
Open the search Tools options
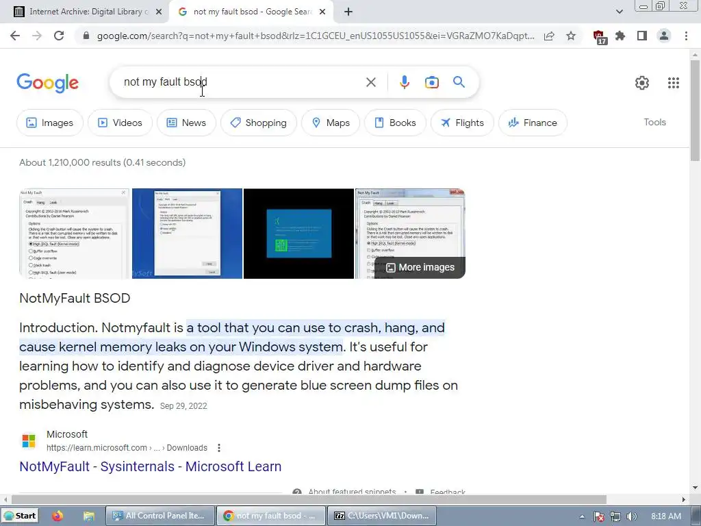coord(654,122)
